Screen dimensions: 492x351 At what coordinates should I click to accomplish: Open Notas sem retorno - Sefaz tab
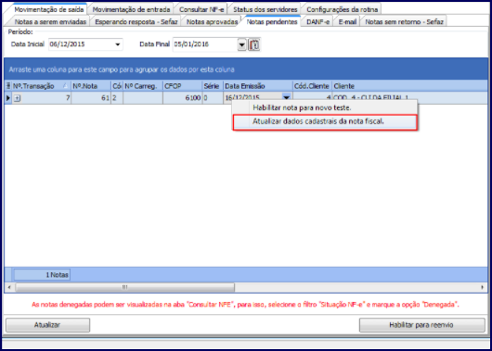pyautogui.click(x=404, y=21)
